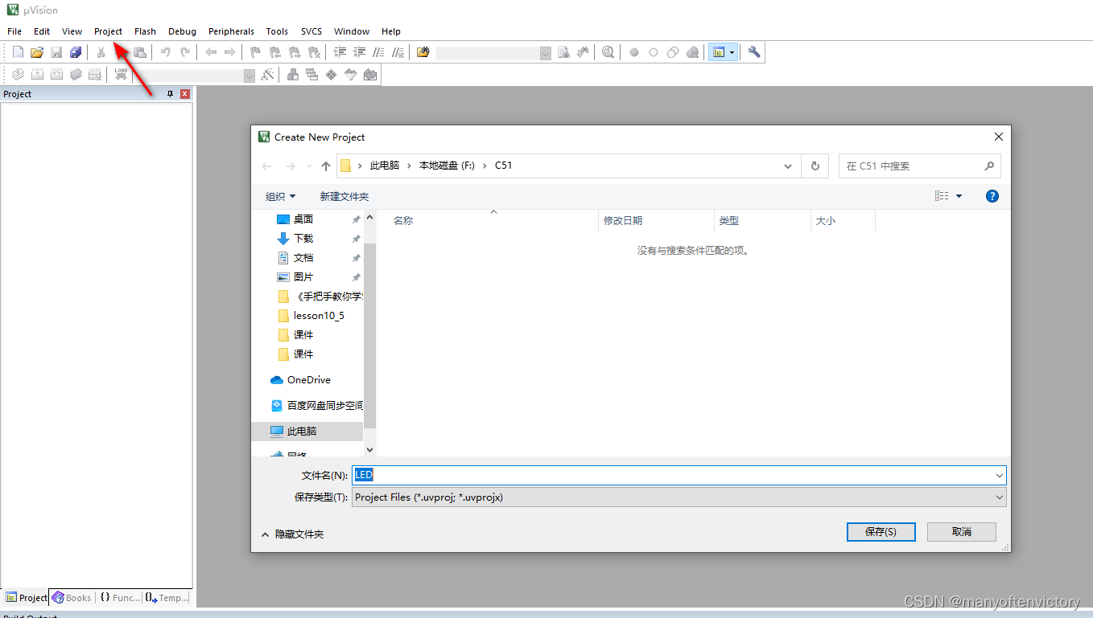Click the Rebuild all target files icon
Screen dimensions: 1093x618
coord(56,75)
